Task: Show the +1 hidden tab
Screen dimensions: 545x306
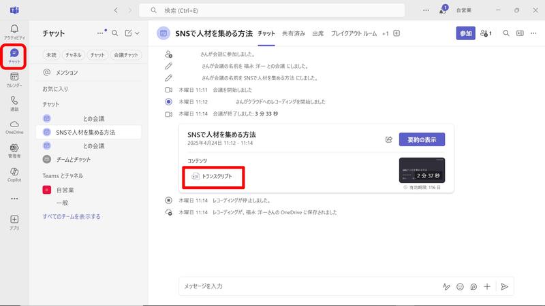Action: [x=385, y=33]
